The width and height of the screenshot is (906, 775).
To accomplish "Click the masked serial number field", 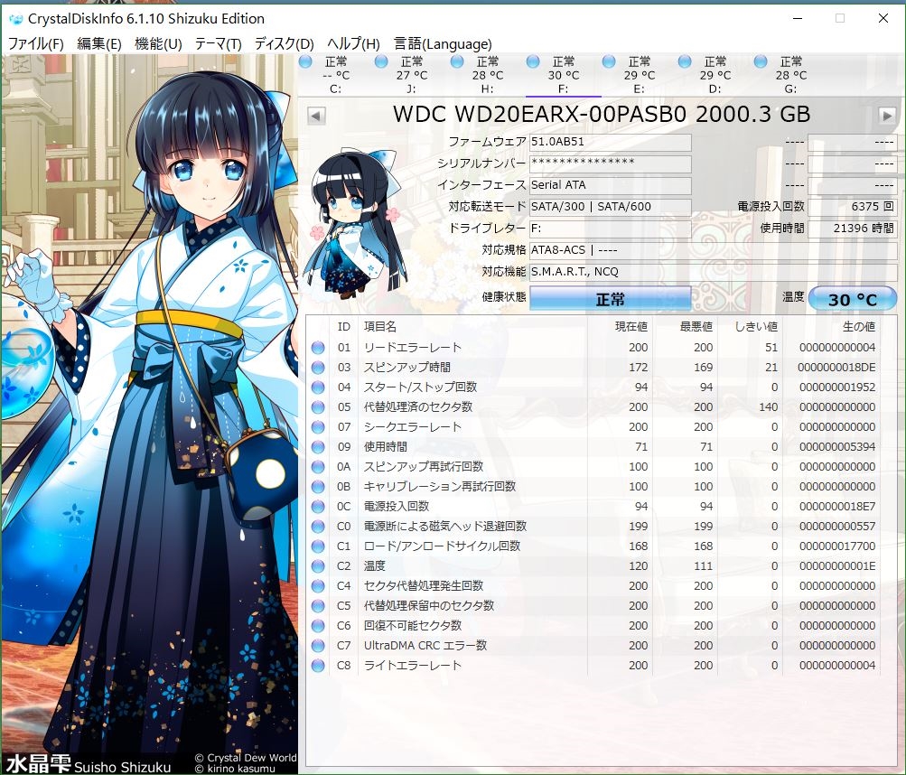I will click(x=610, y=163).
